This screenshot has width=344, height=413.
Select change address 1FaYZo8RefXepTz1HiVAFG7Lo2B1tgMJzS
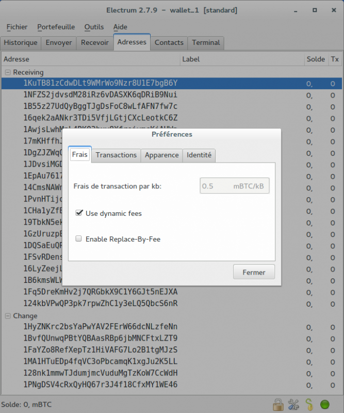tap(172, 350)
